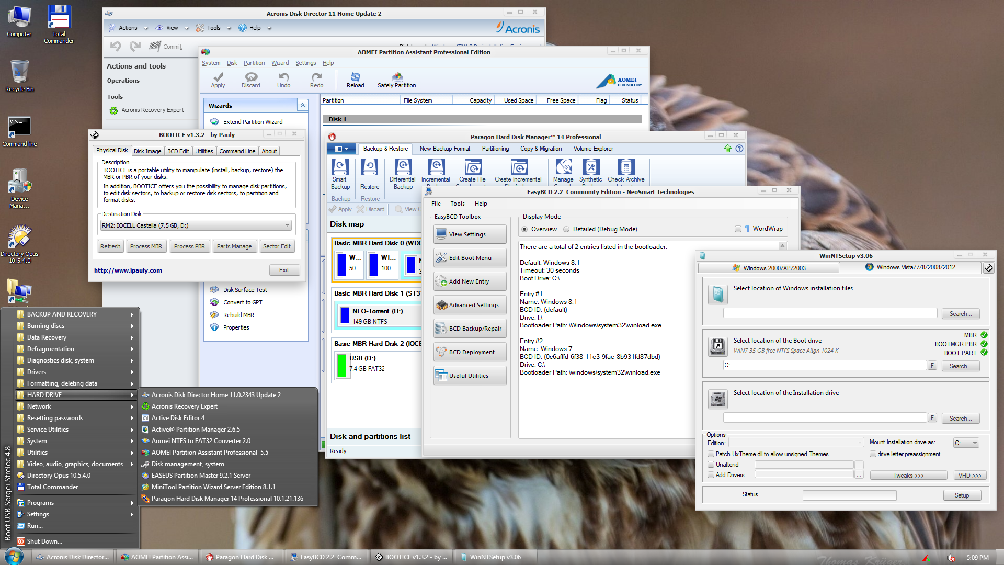The image size is (1004, 565).
Task: Expand BACKUP AND RECOVERY submenu
Action: point(76,314)
